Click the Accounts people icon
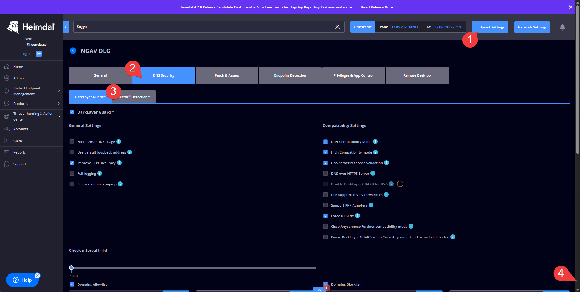The width and height of the screenshot is (580, 292). [7, 129]
